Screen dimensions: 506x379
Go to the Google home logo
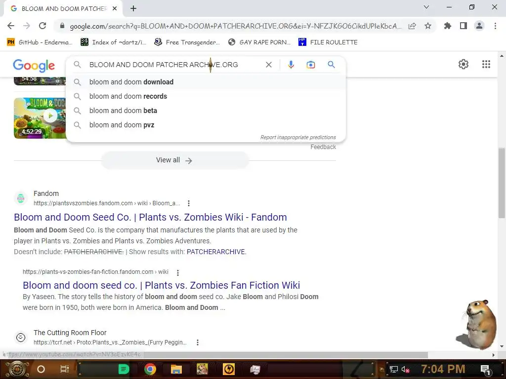point(34,66)
